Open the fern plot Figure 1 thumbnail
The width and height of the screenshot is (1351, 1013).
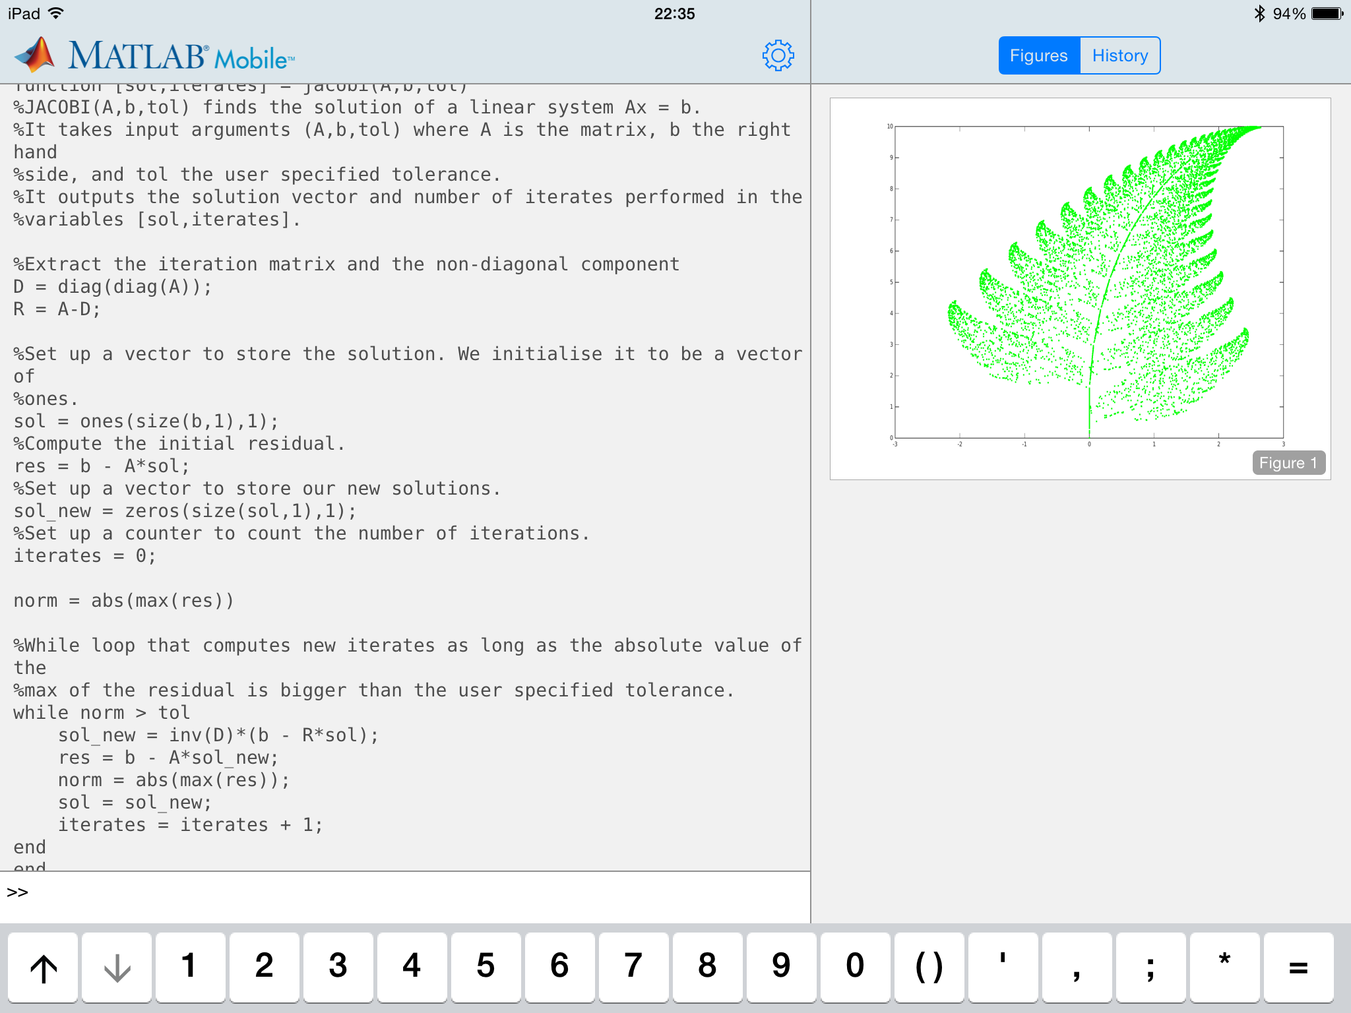pyautogui.click(x=1080, y=284)
